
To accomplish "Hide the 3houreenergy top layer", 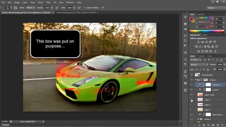I will point(191,75).
